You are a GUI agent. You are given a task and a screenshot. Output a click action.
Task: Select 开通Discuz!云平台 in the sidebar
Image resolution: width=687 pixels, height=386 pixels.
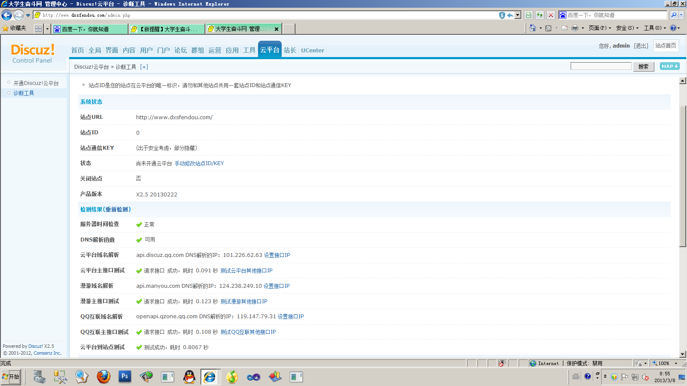point(36,83)
